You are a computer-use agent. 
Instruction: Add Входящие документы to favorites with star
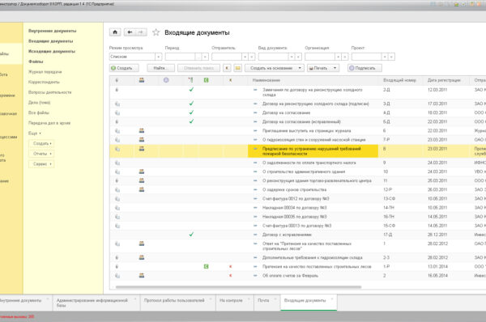pos(156,32)
